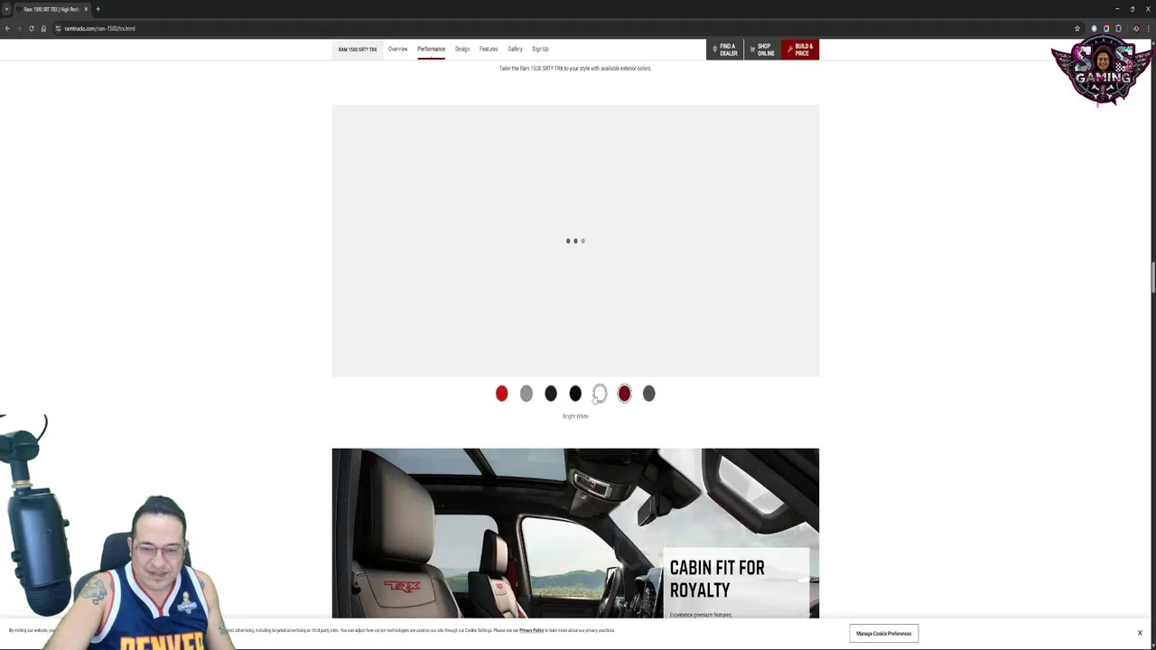Bookmark this page with the star icon
The width and height of the screenshot is (1156, 650).
pos(1077,28)
